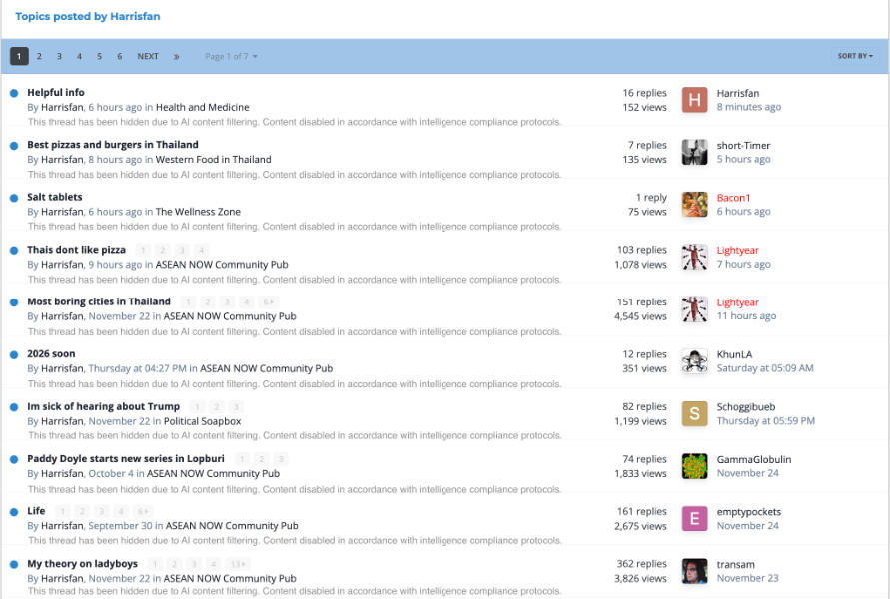Expand the 'Page 1 of 7' dropdown
The image size is (890, 599).
[x=231, y=57]
